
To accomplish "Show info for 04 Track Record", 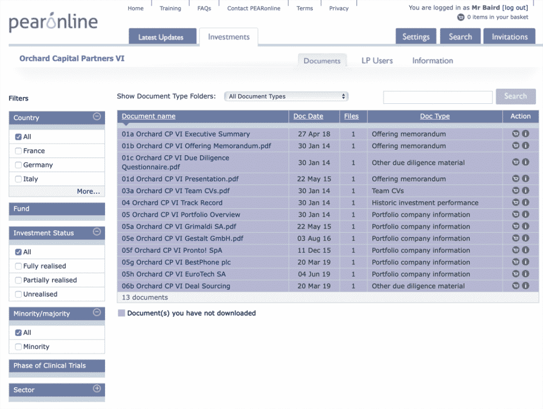I will click(526, 202).
